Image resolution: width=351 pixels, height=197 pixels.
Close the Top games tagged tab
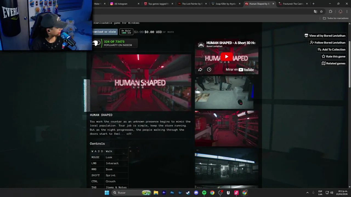(x=172, y=4)
